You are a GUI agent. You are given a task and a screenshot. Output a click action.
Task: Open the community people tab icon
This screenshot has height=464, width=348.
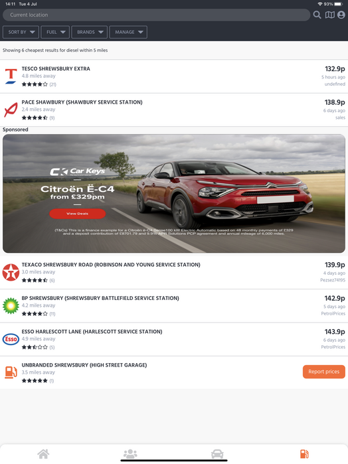coord(130,453)
